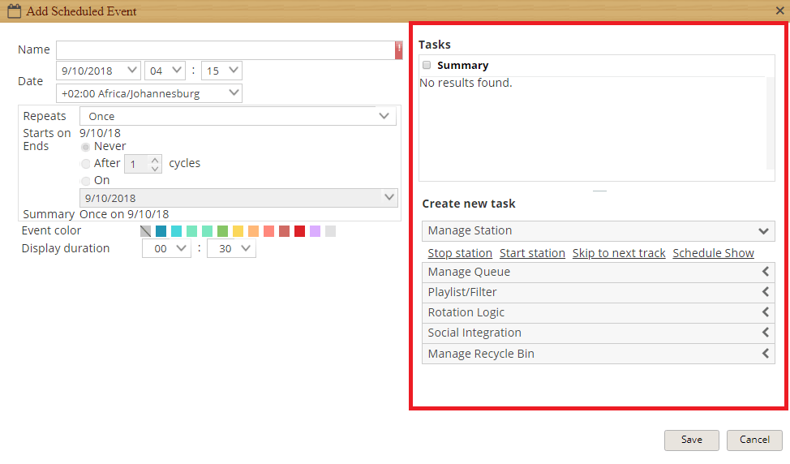Choose the After cycles radio option
The image size is (790, 464).
pos(86,164)
